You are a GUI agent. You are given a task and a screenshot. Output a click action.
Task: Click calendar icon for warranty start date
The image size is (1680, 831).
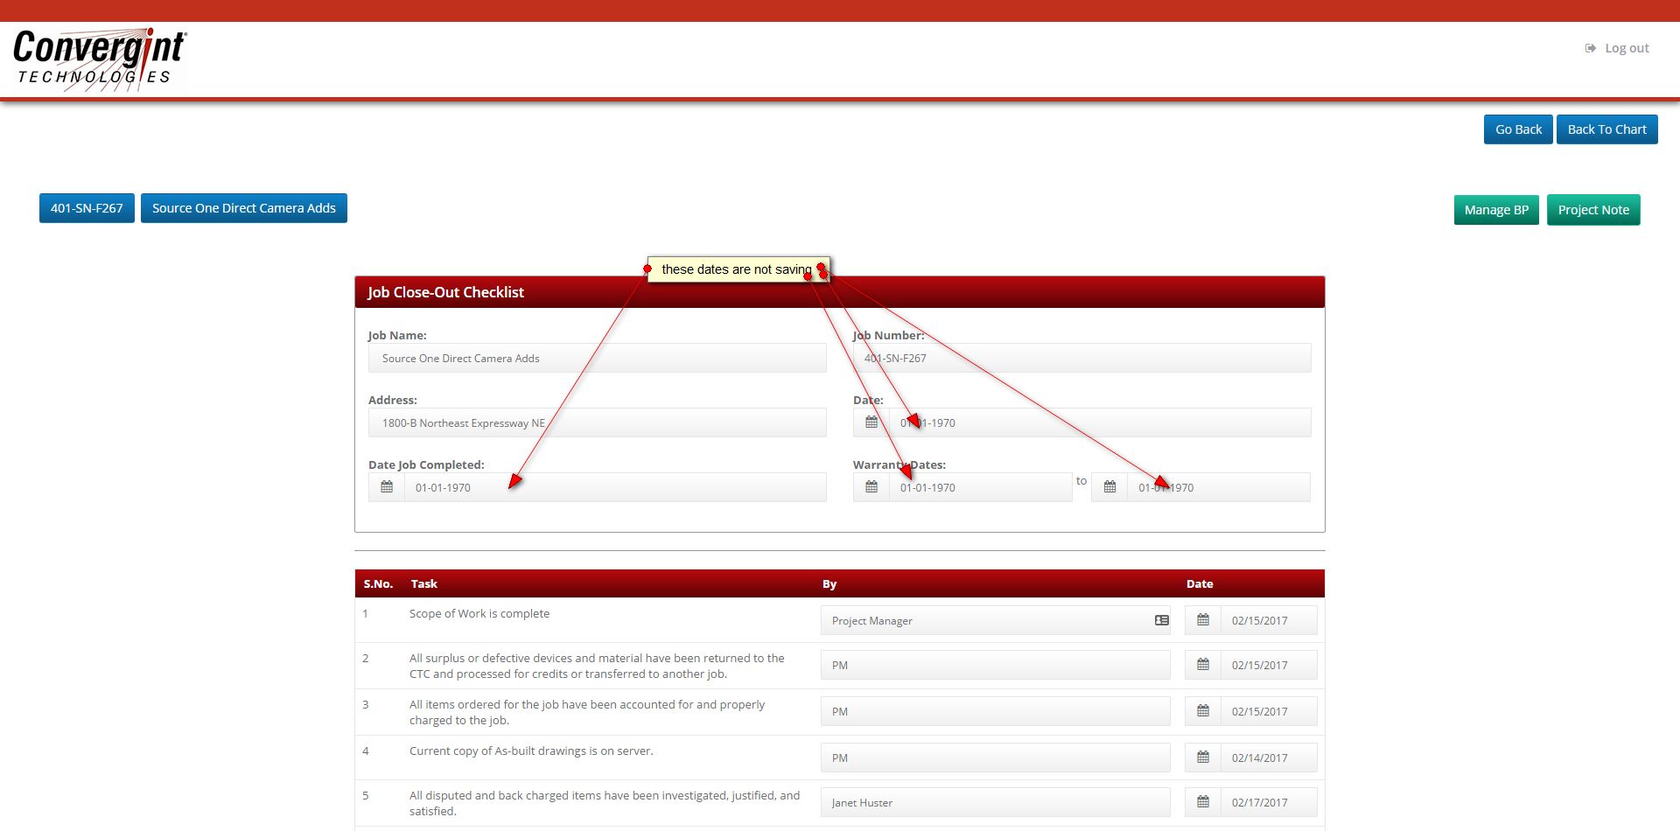[871, 487]
